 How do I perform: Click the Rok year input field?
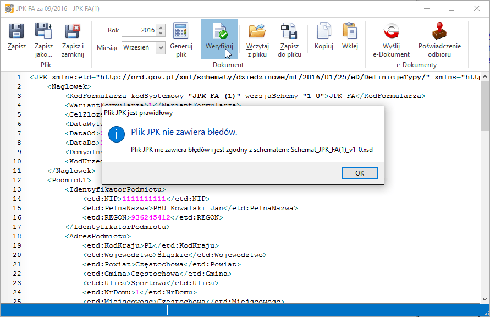pos(139,30)
